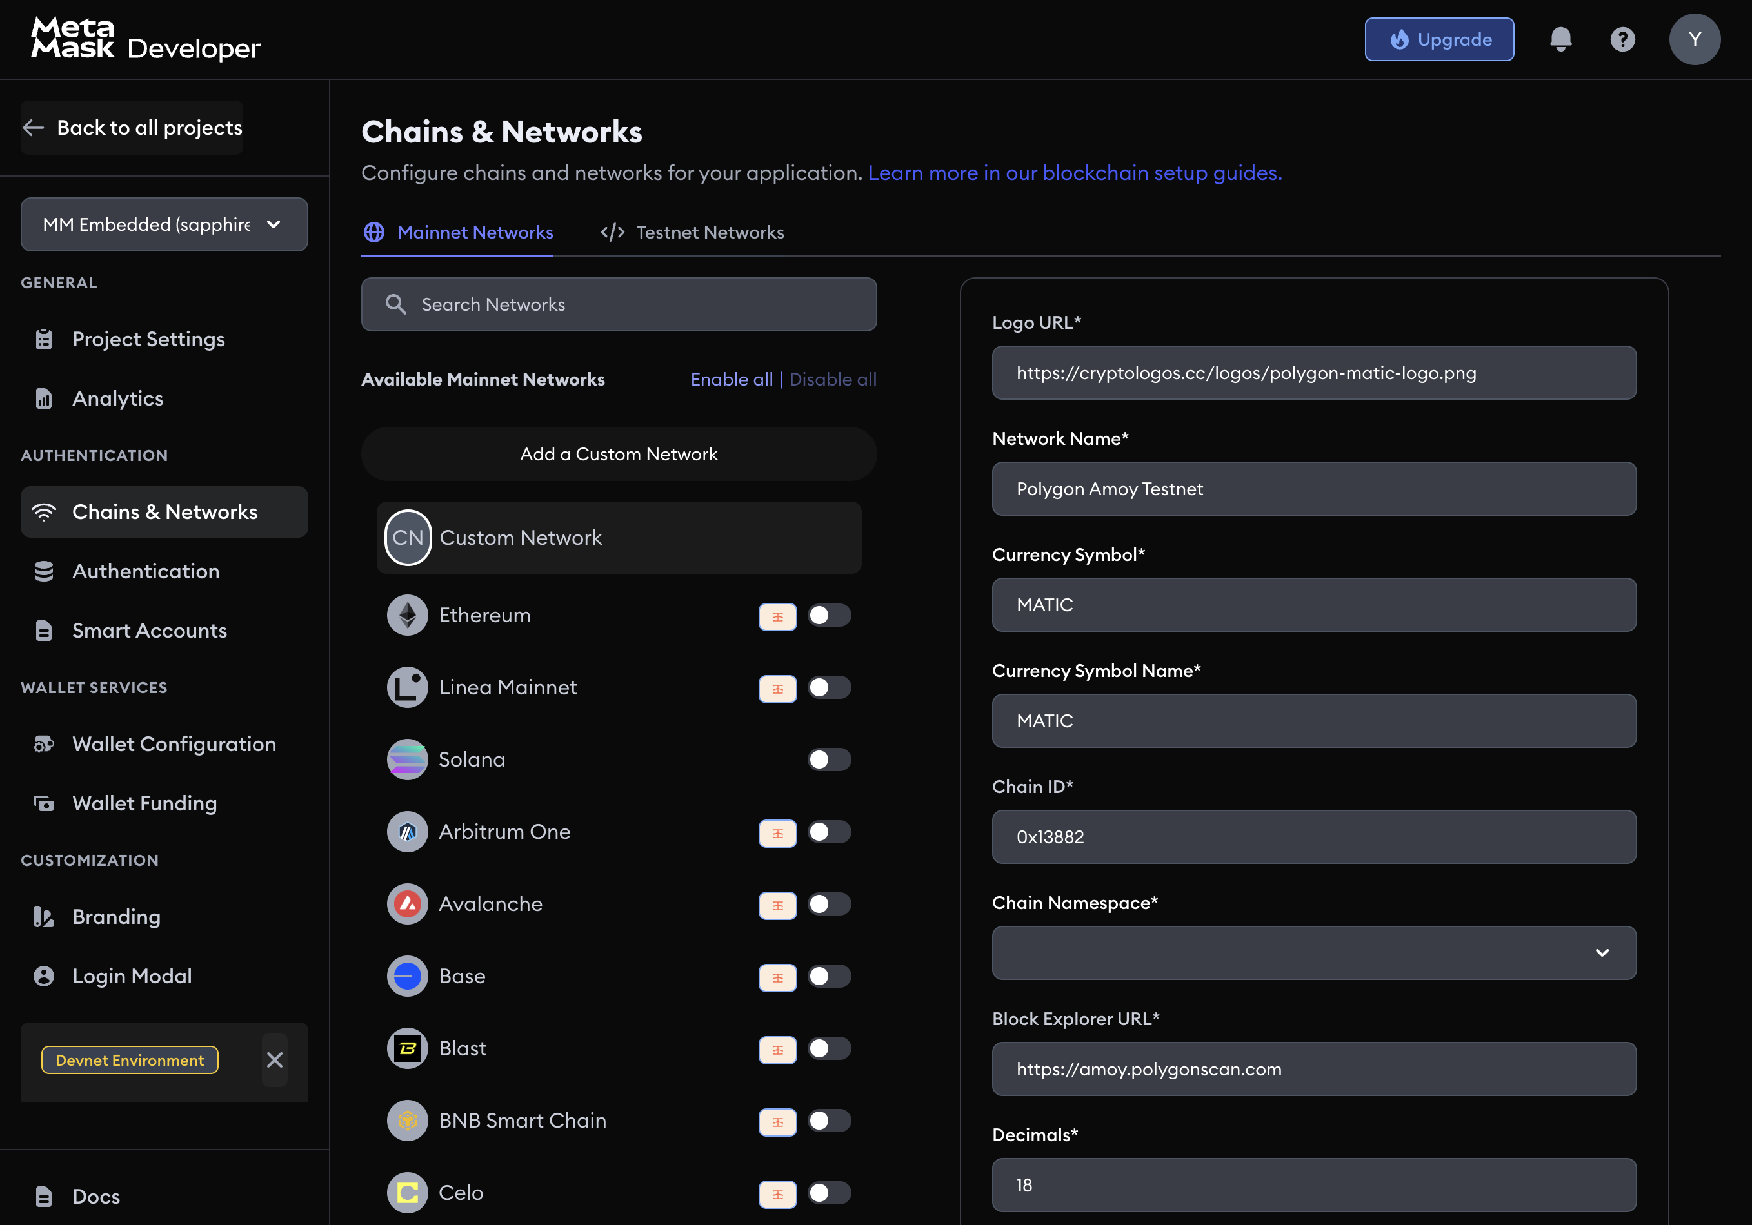Screen dimensions: 1752x1225
Task: Open Wallet Funding sidebar item
Action: (x=164, y=803)
